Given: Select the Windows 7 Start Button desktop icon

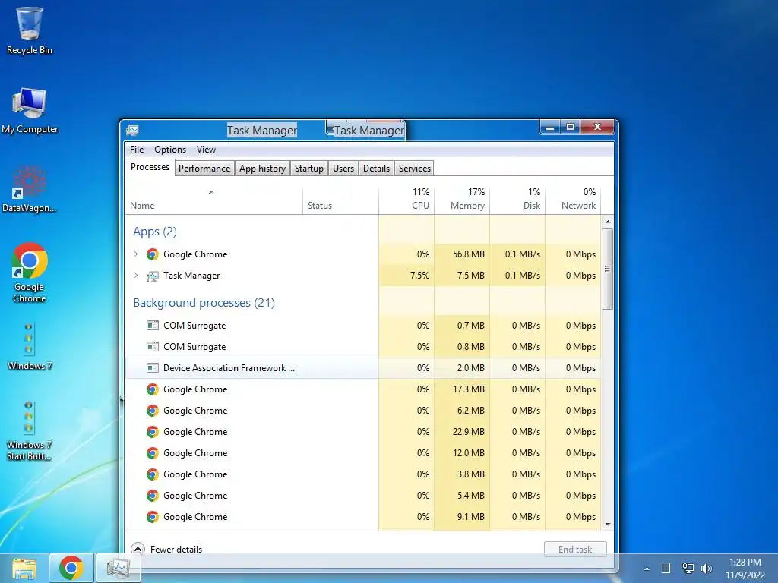Looking at the screenshot, I should (30, 430).
